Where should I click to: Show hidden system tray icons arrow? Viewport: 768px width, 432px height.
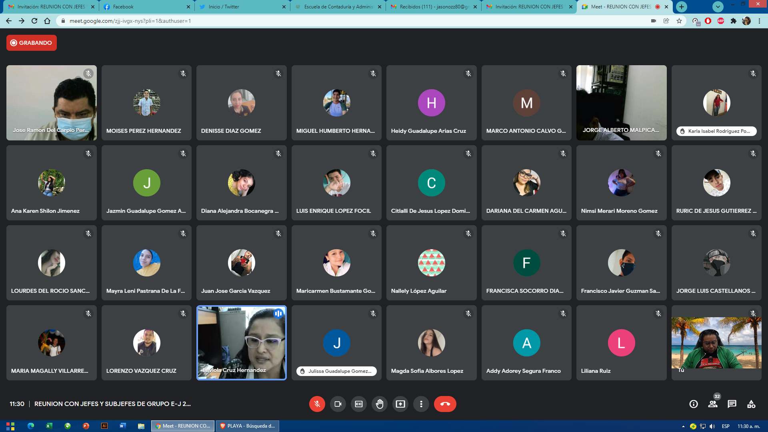click(x=683, y=426)
